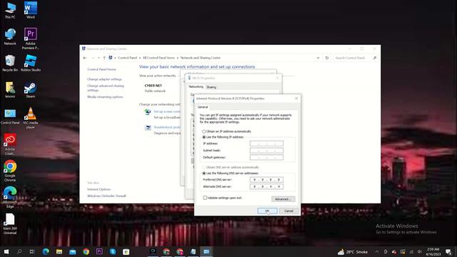Click the Control Panel breadcrumb
This screenshot has height=257, width=457.
coord(127,58)
